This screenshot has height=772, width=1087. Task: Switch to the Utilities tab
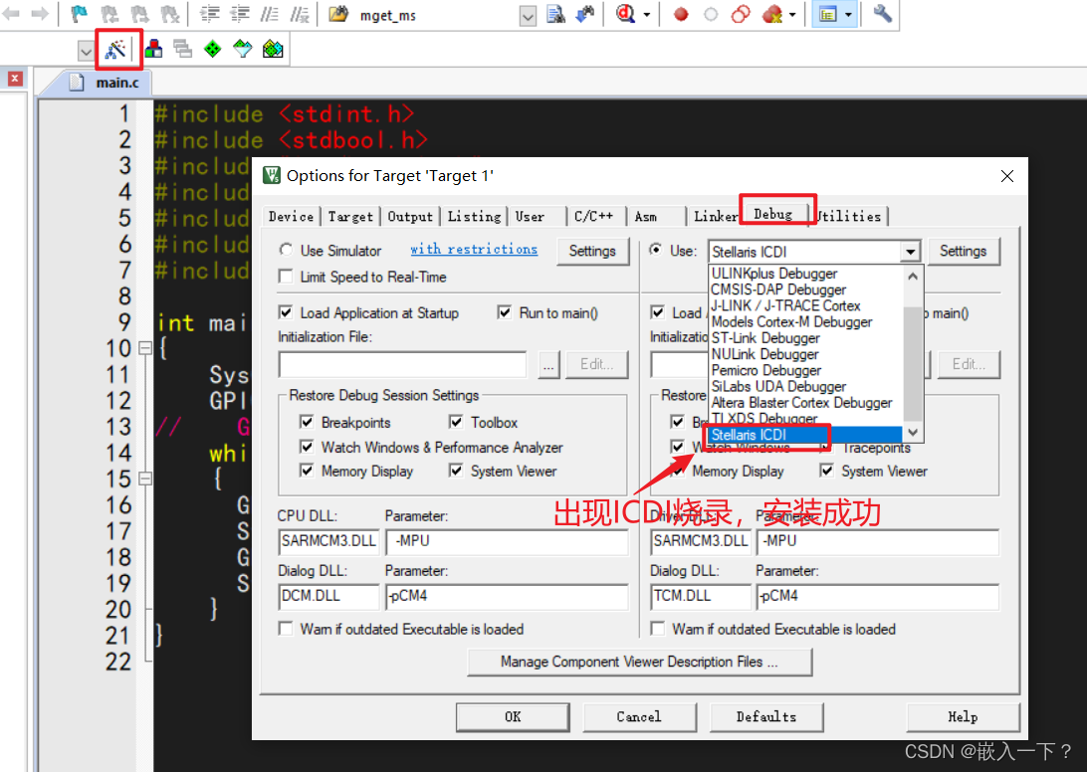click(x=850, y=216)
